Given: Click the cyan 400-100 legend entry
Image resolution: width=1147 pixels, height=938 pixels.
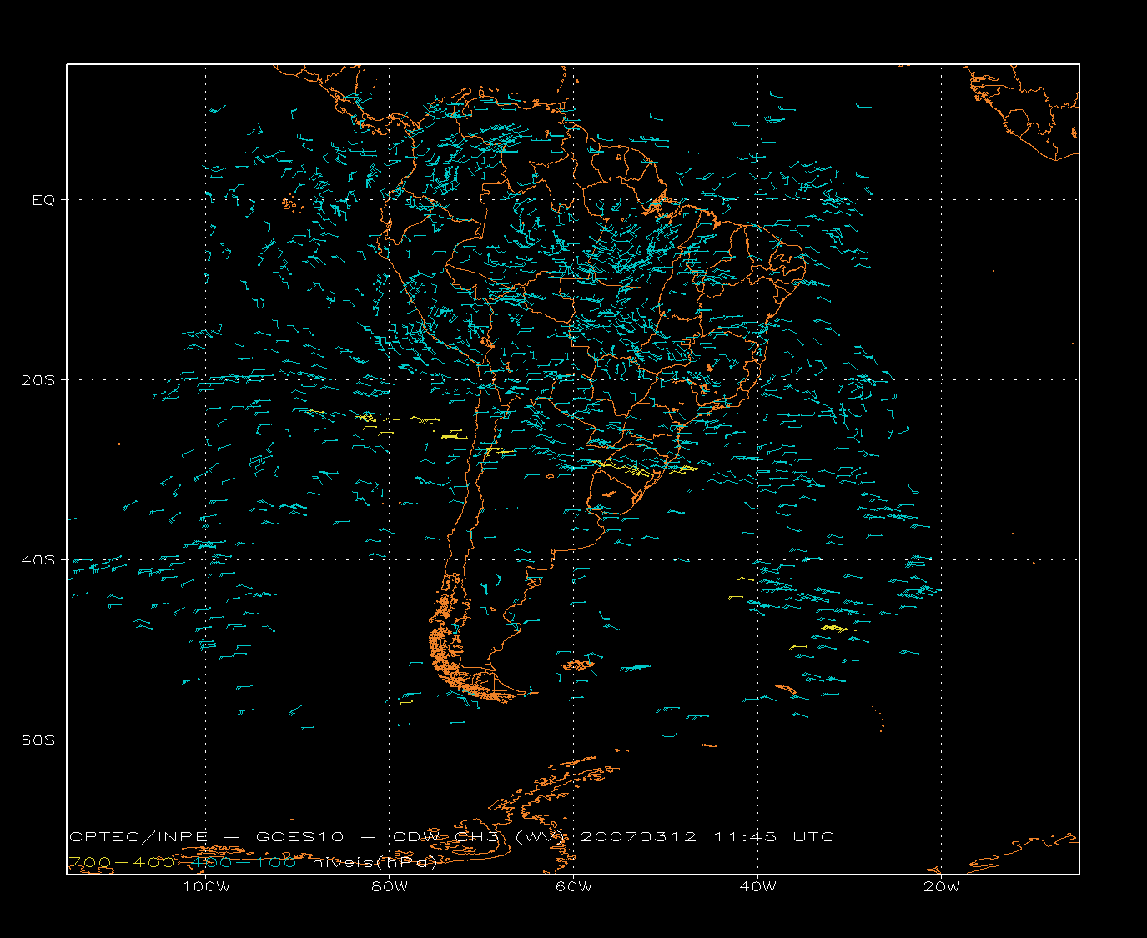Looking at the screenshot, I should pyautogui.click(x=244, y=862).
